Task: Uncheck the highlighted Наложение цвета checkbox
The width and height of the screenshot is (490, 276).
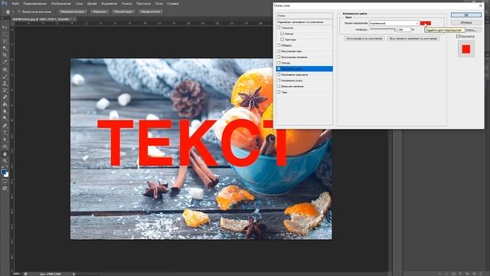Action: [x=279, y=68]
